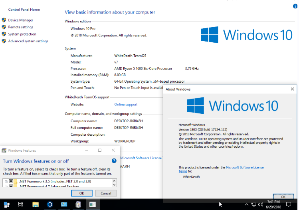This screenshot has width=299, height=210.
Task: Toggle the .NET Framework 3.5 checkbox
Action: [x=11, y=181]
